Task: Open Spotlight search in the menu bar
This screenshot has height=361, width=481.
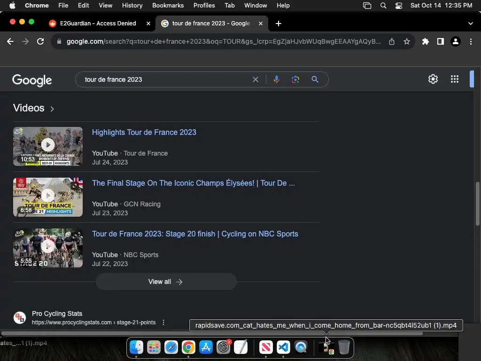Action: (383, 5)
